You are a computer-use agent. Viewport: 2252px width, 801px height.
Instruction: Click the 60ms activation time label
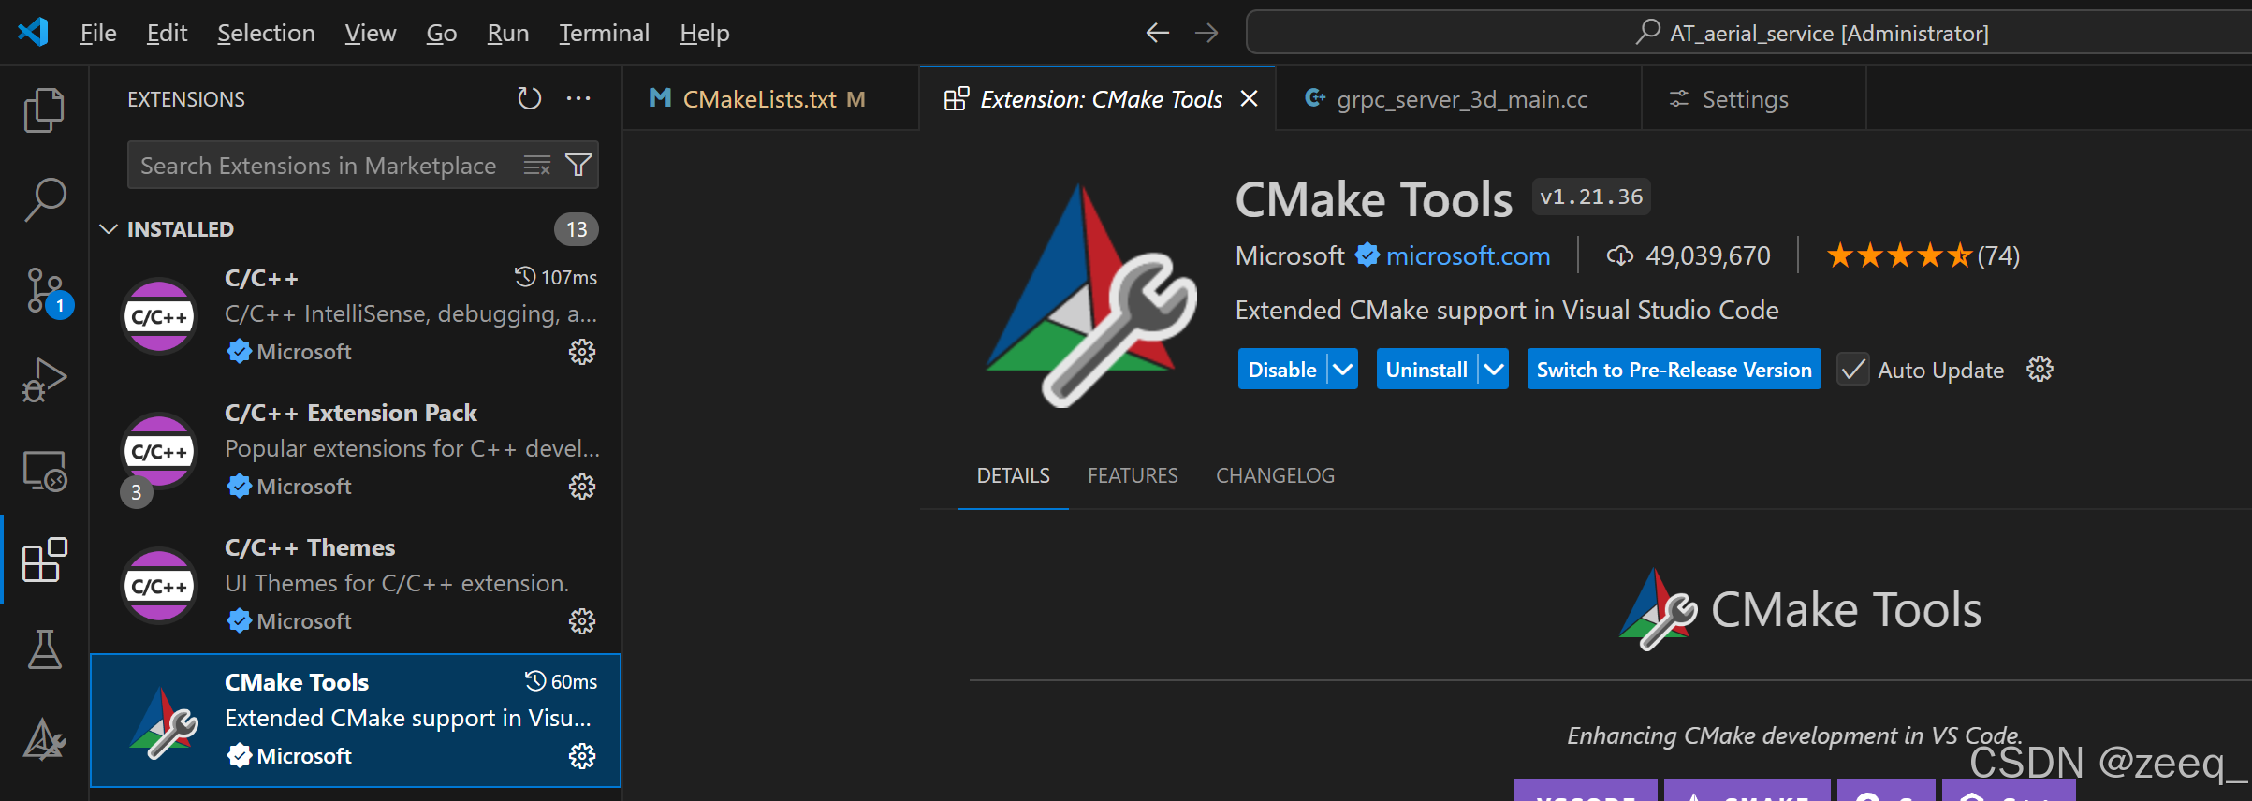(561, 681)
